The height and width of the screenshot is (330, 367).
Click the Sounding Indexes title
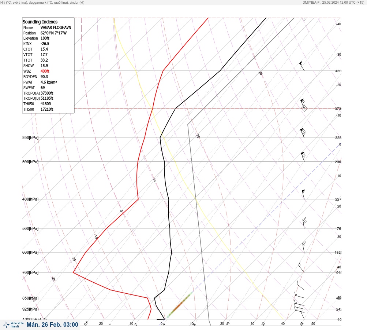tap(40, 22)
